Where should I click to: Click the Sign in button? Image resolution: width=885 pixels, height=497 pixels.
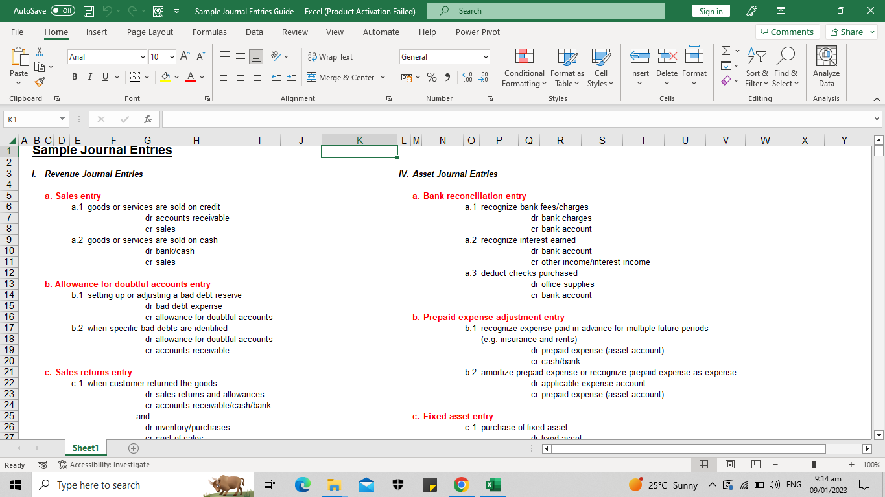pyautogui.click(x=711, y=11)
